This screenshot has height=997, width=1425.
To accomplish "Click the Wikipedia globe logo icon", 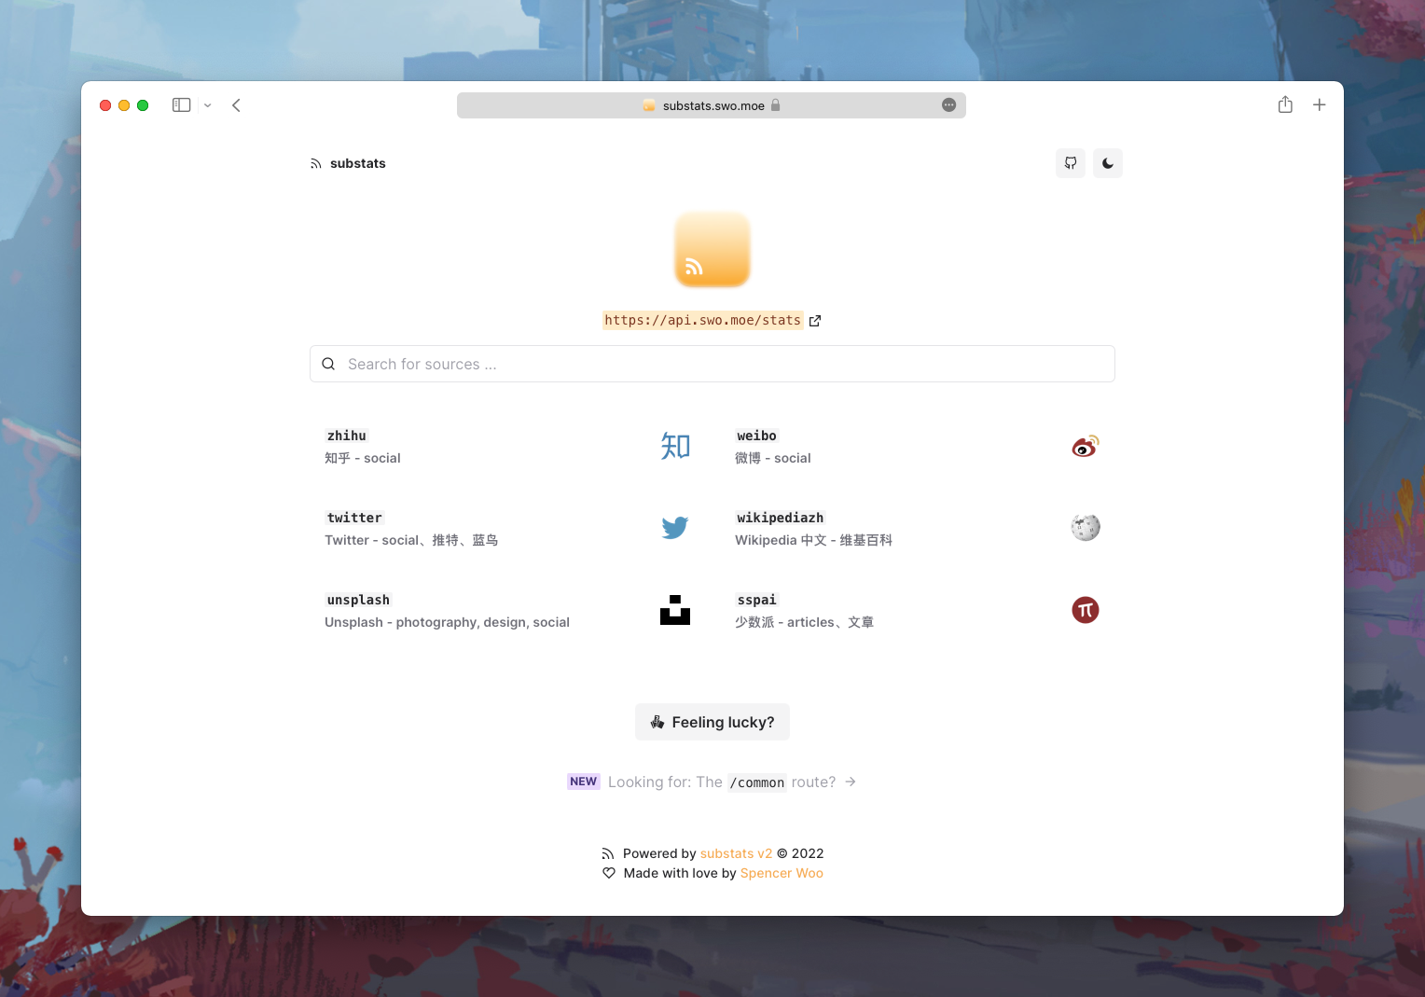I will (x=1086, y=528).
